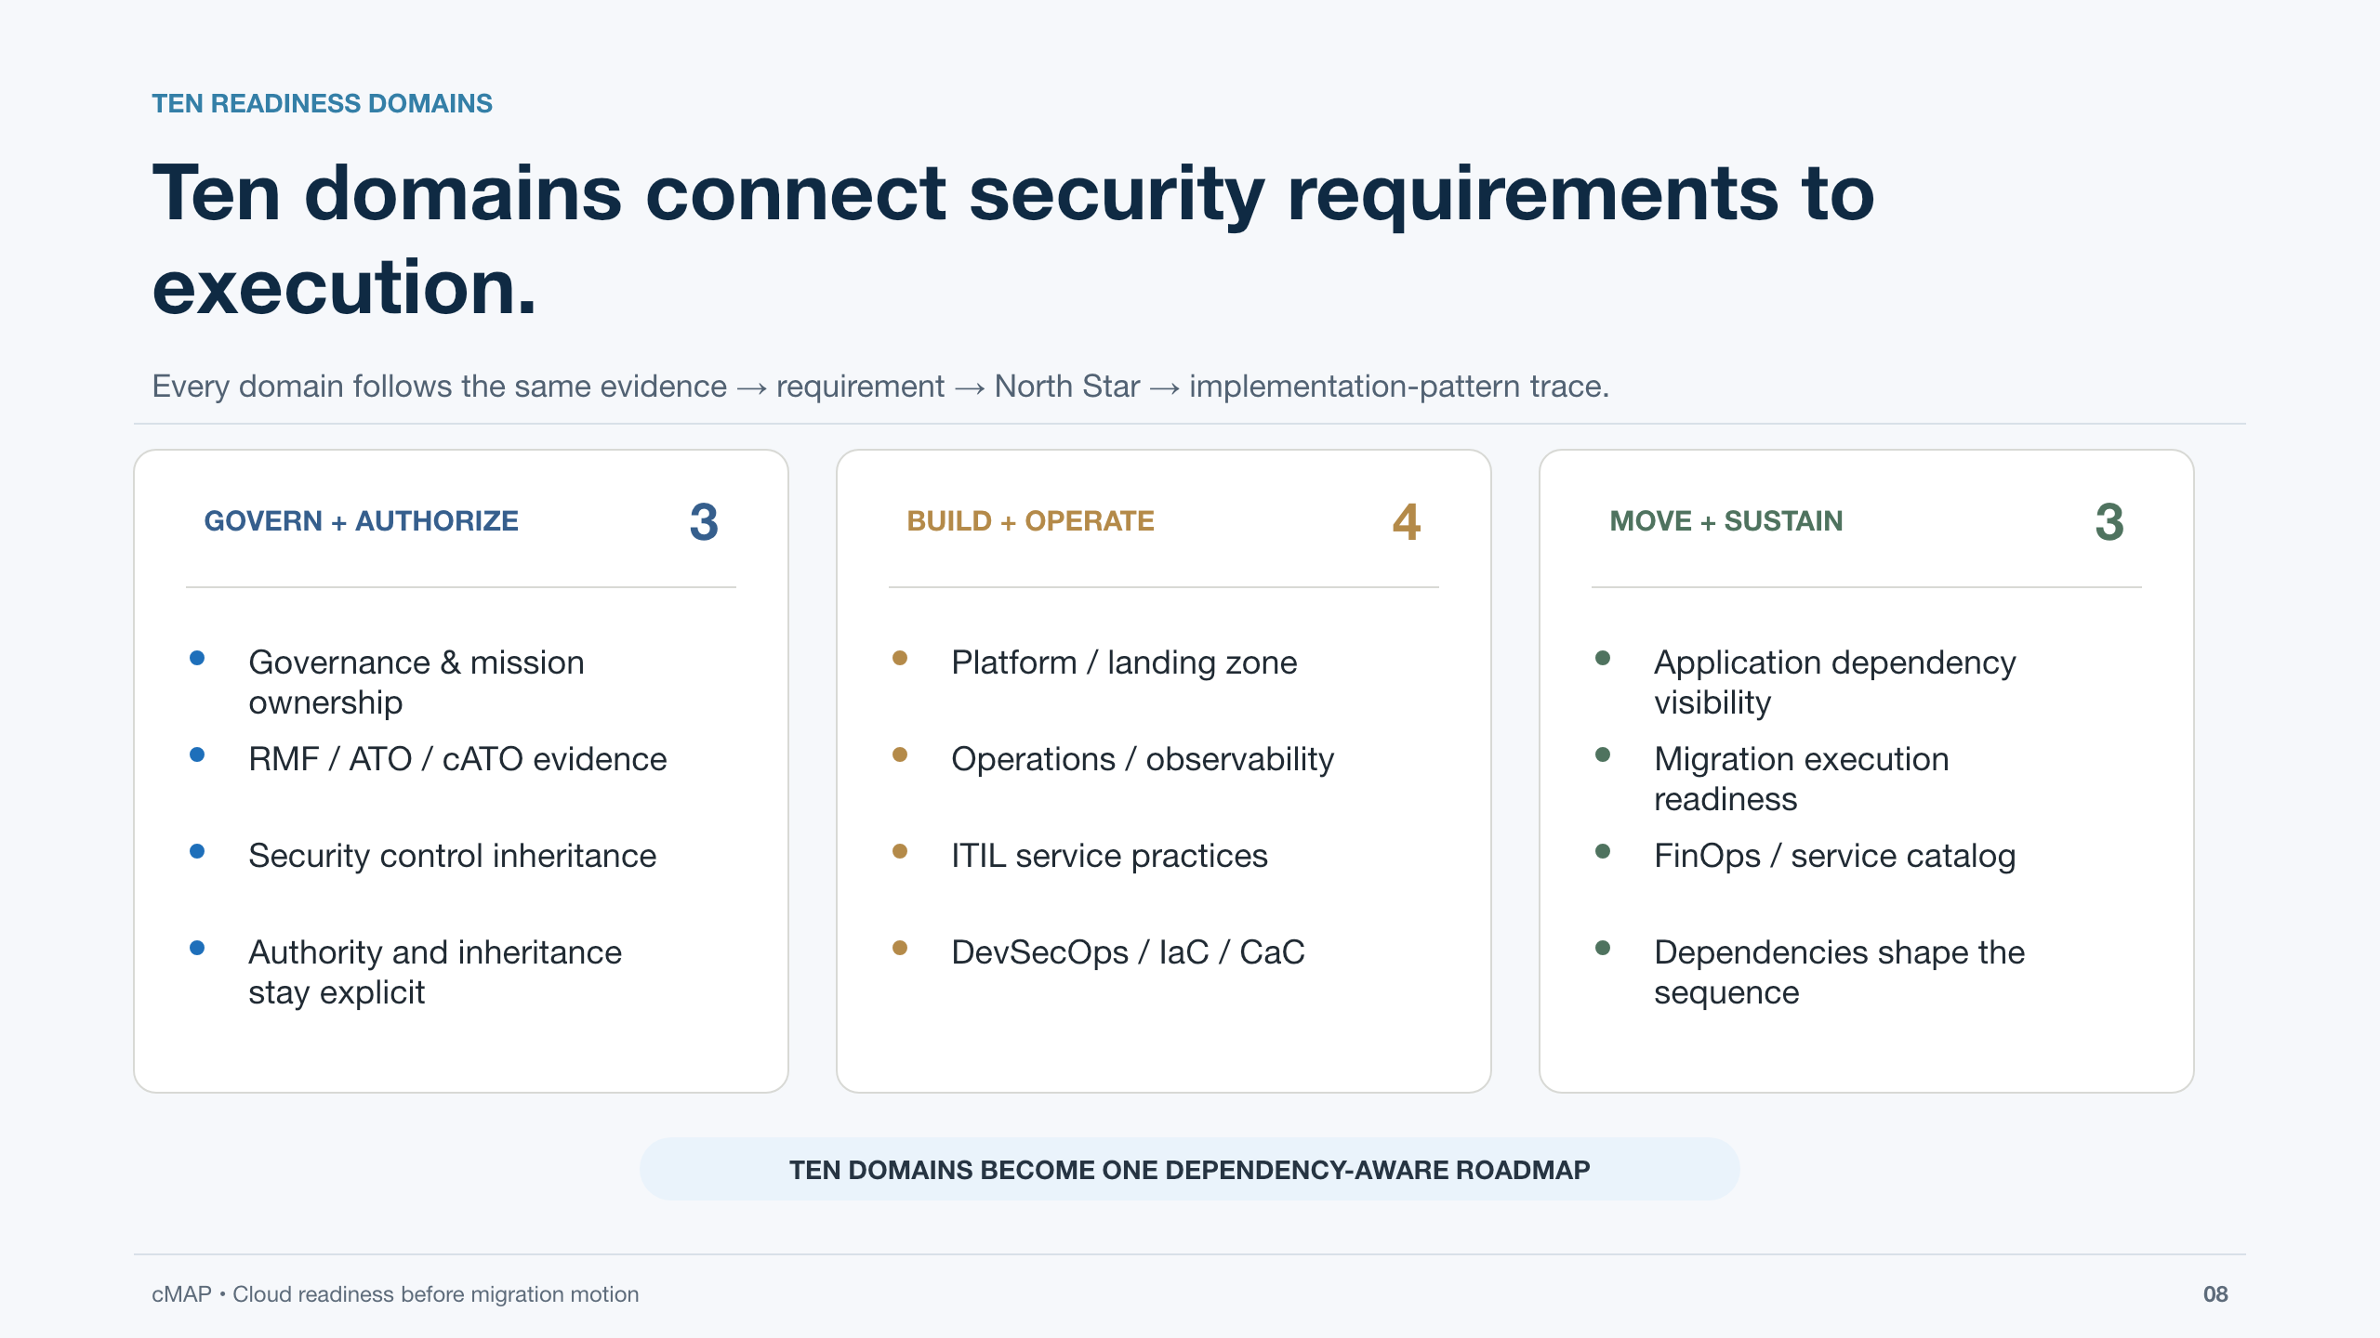Click green bullet dot beside Application dependency visibility
Viewport: 2380px width, 1338px height.
pyautogui.click(x=1603, y=659)
